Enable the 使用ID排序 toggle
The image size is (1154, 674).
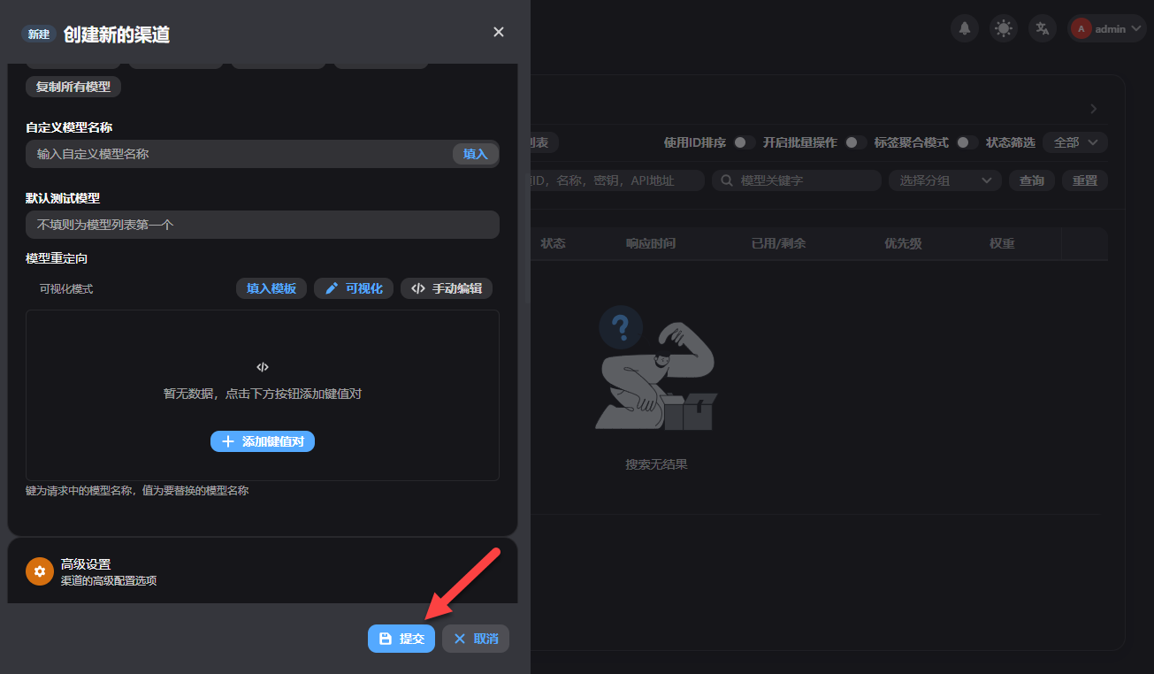tap(741, 142)
